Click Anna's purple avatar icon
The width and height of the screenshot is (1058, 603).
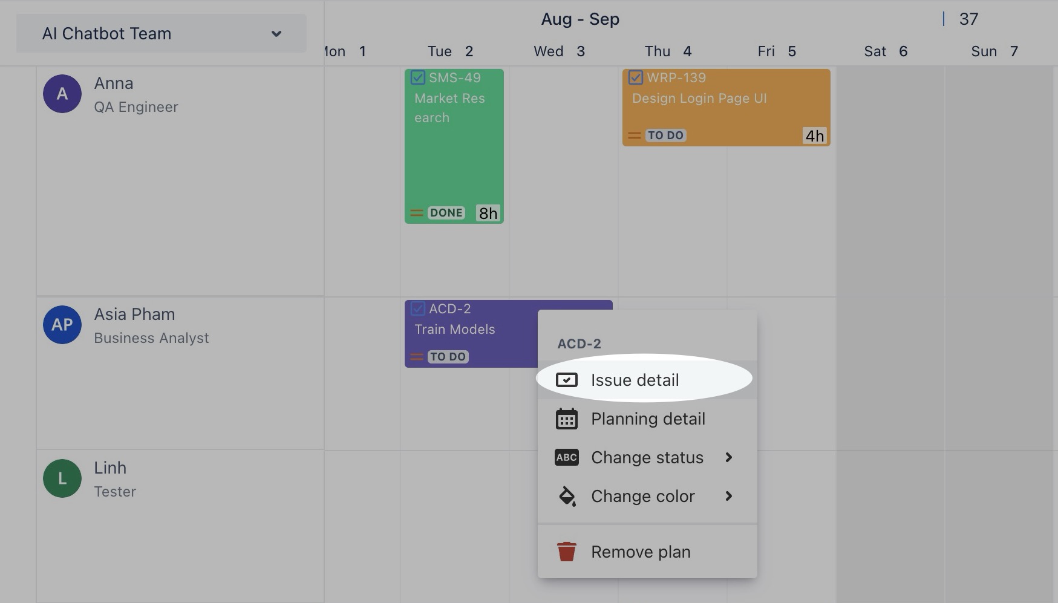(x=62, y=94)
